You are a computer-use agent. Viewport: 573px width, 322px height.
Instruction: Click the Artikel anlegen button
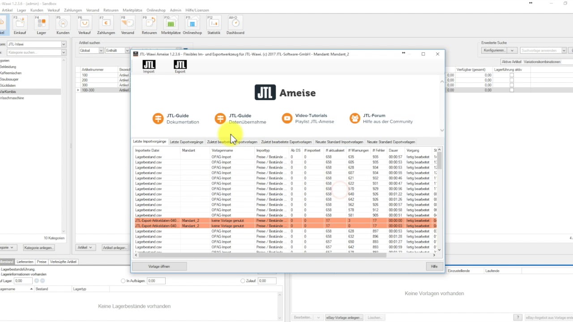tap(115, 247)
